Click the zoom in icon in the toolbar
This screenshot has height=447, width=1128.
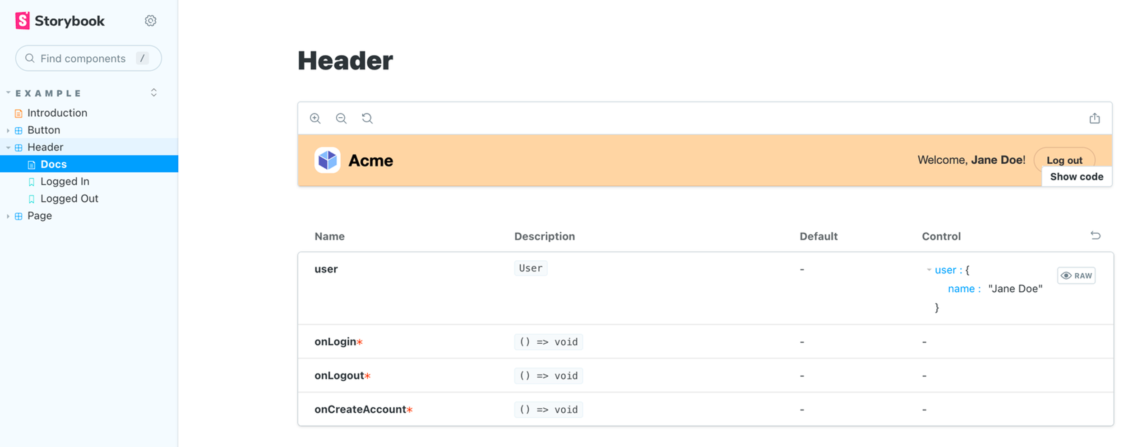click(315, 118)
